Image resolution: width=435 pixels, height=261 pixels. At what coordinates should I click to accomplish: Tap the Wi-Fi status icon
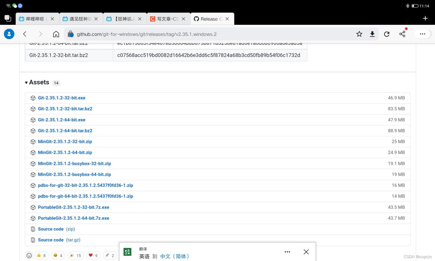[8, 6]
